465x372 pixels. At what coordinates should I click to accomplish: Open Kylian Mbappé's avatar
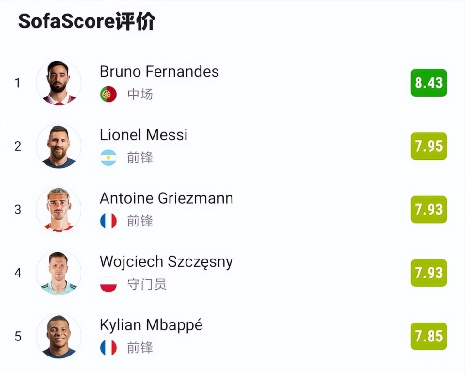tap(59, 337)
